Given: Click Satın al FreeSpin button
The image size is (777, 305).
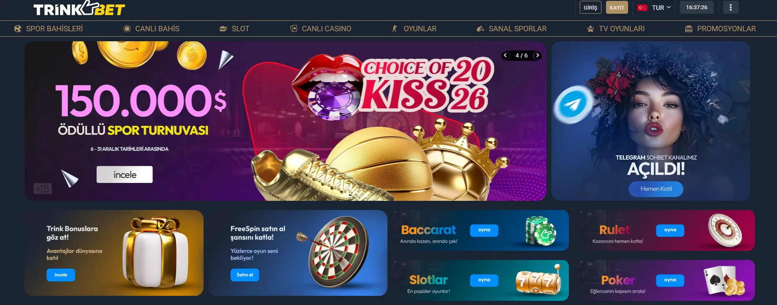Looking at the screenshot, I should point(245,275).
